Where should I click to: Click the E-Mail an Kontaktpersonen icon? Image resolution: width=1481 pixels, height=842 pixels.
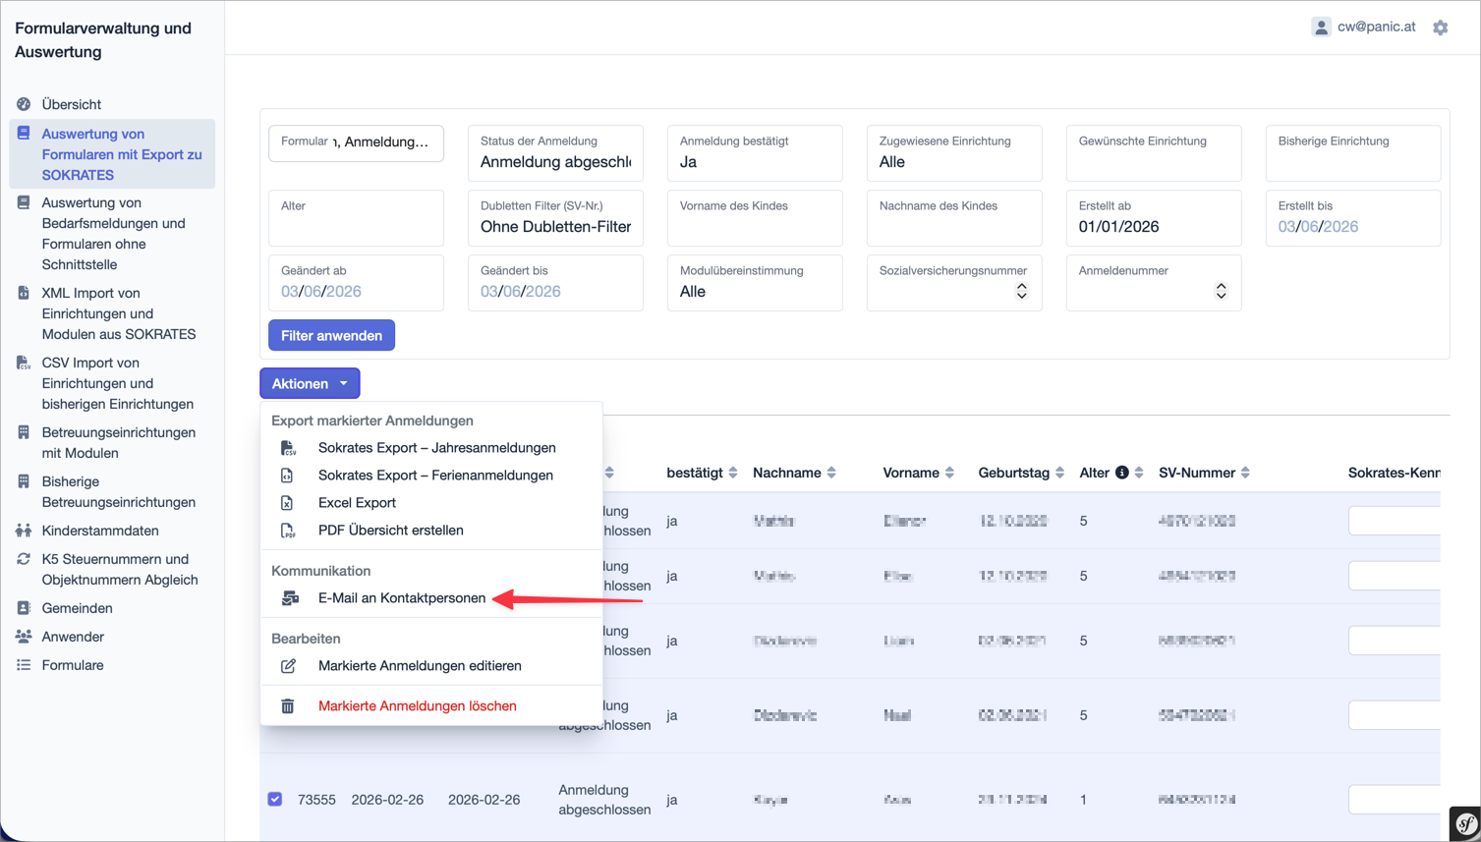click(290, 597)
